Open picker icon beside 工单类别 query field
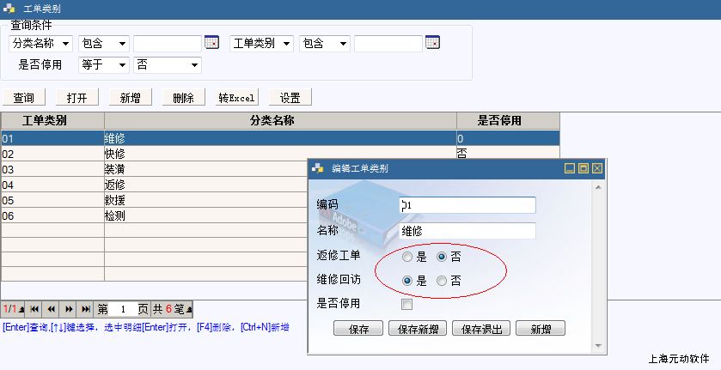Screen dimensions: 721x370 [x=432, y=43]
